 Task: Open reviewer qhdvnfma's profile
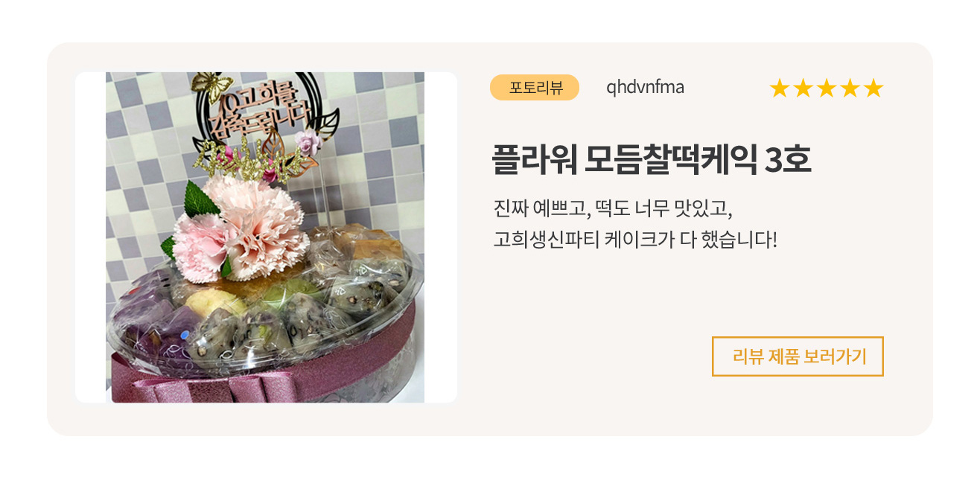pyautogui.click(x=645, y=88)
